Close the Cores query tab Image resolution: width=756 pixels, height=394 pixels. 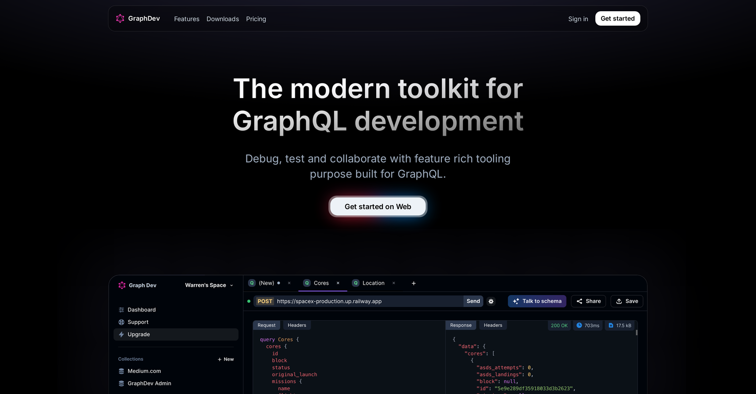338,283
